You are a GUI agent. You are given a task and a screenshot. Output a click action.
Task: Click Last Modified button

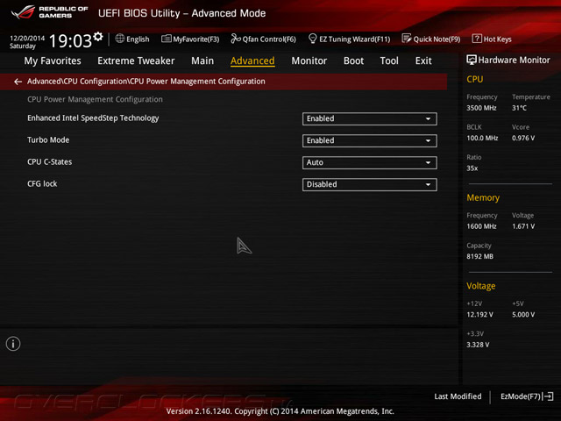coord(458,396)
